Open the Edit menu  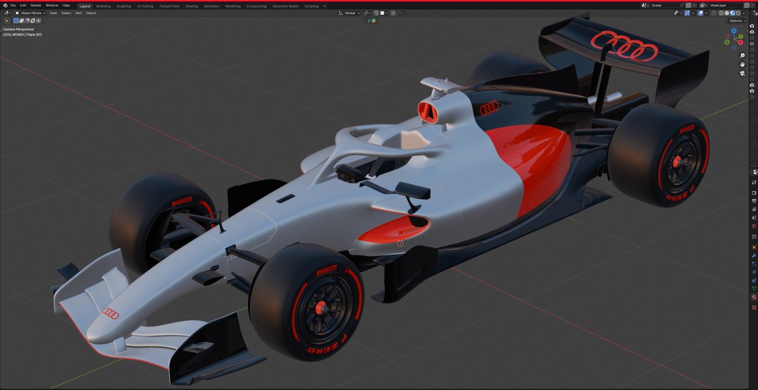[23, 5]
